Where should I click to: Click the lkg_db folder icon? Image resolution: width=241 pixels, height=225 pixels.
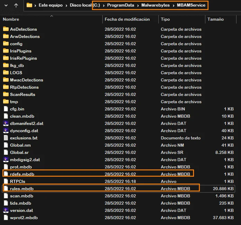click(6, 65)
